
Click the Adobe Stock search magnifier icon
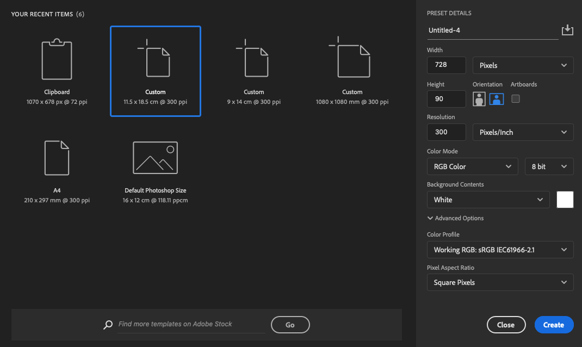pyautogui.click(x=108, y=325)
